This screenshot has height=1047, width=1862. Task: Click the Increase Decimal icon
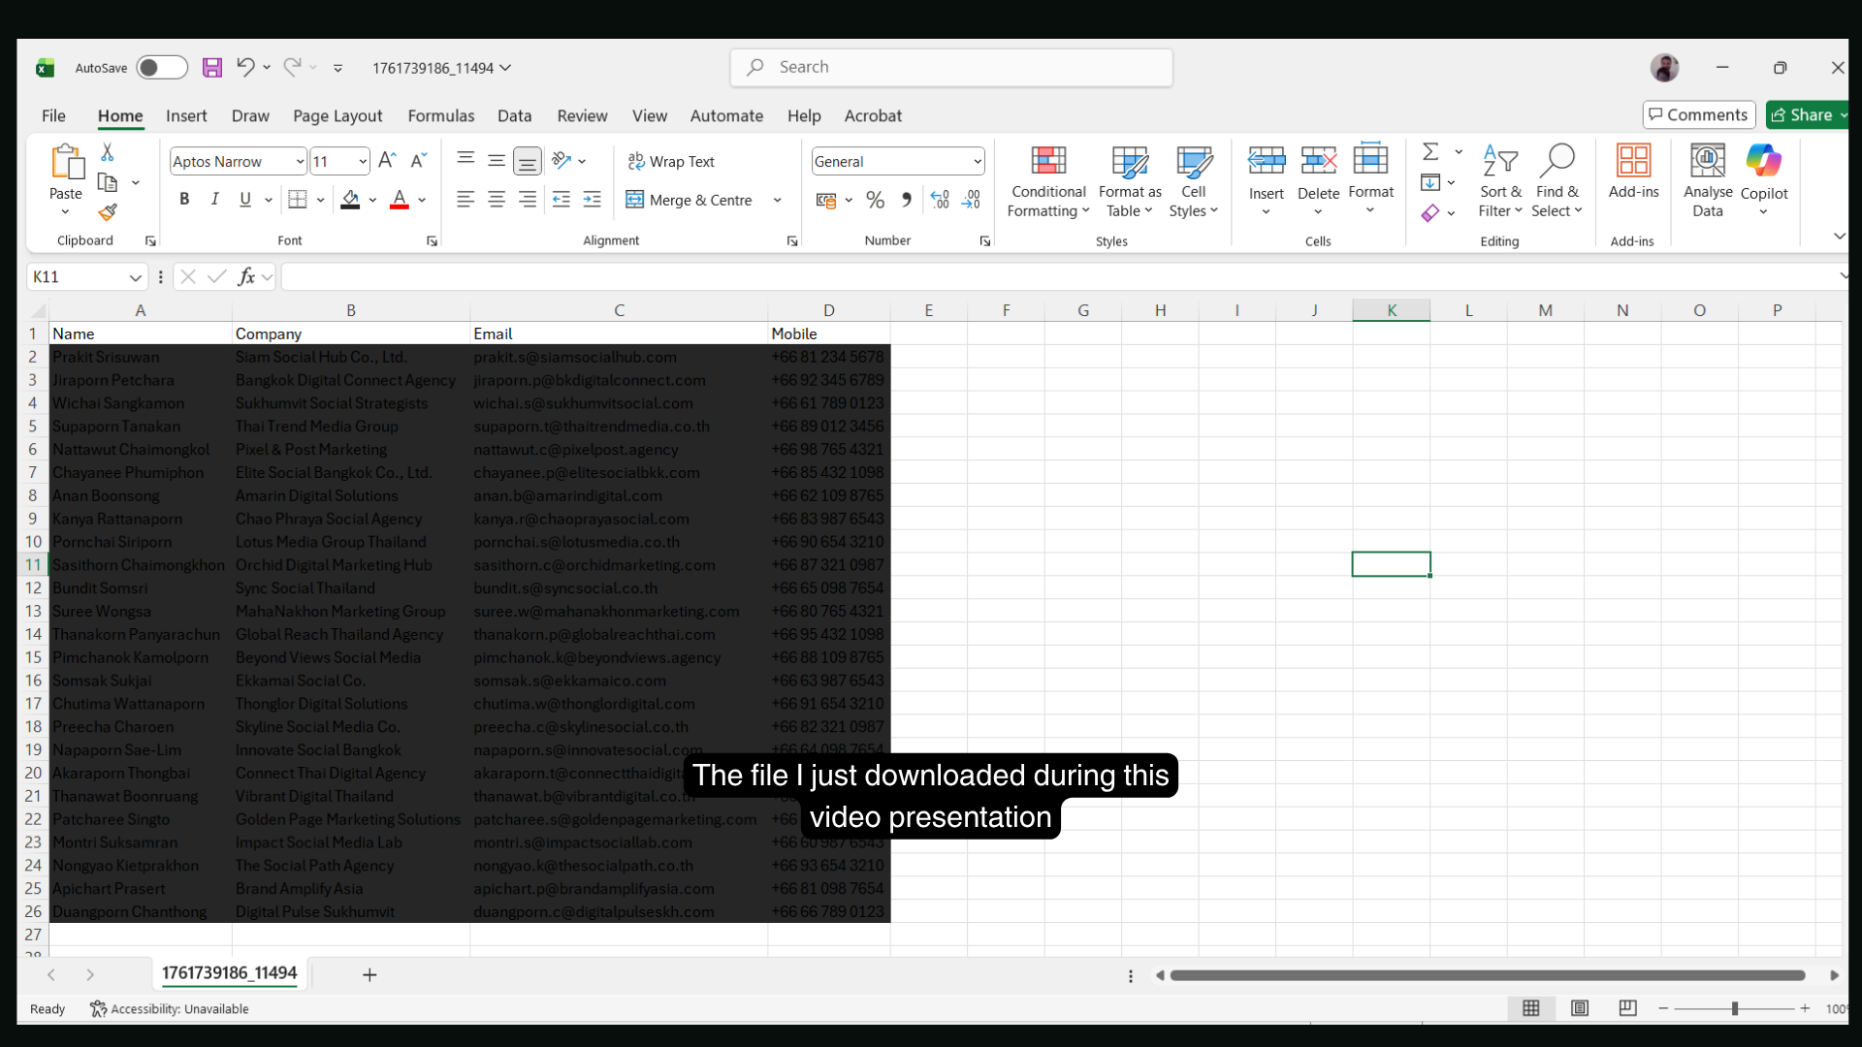click(939, 200)
